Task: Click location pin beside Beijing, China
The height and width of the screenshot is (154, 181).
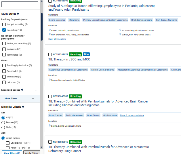Action: (50, 126)
